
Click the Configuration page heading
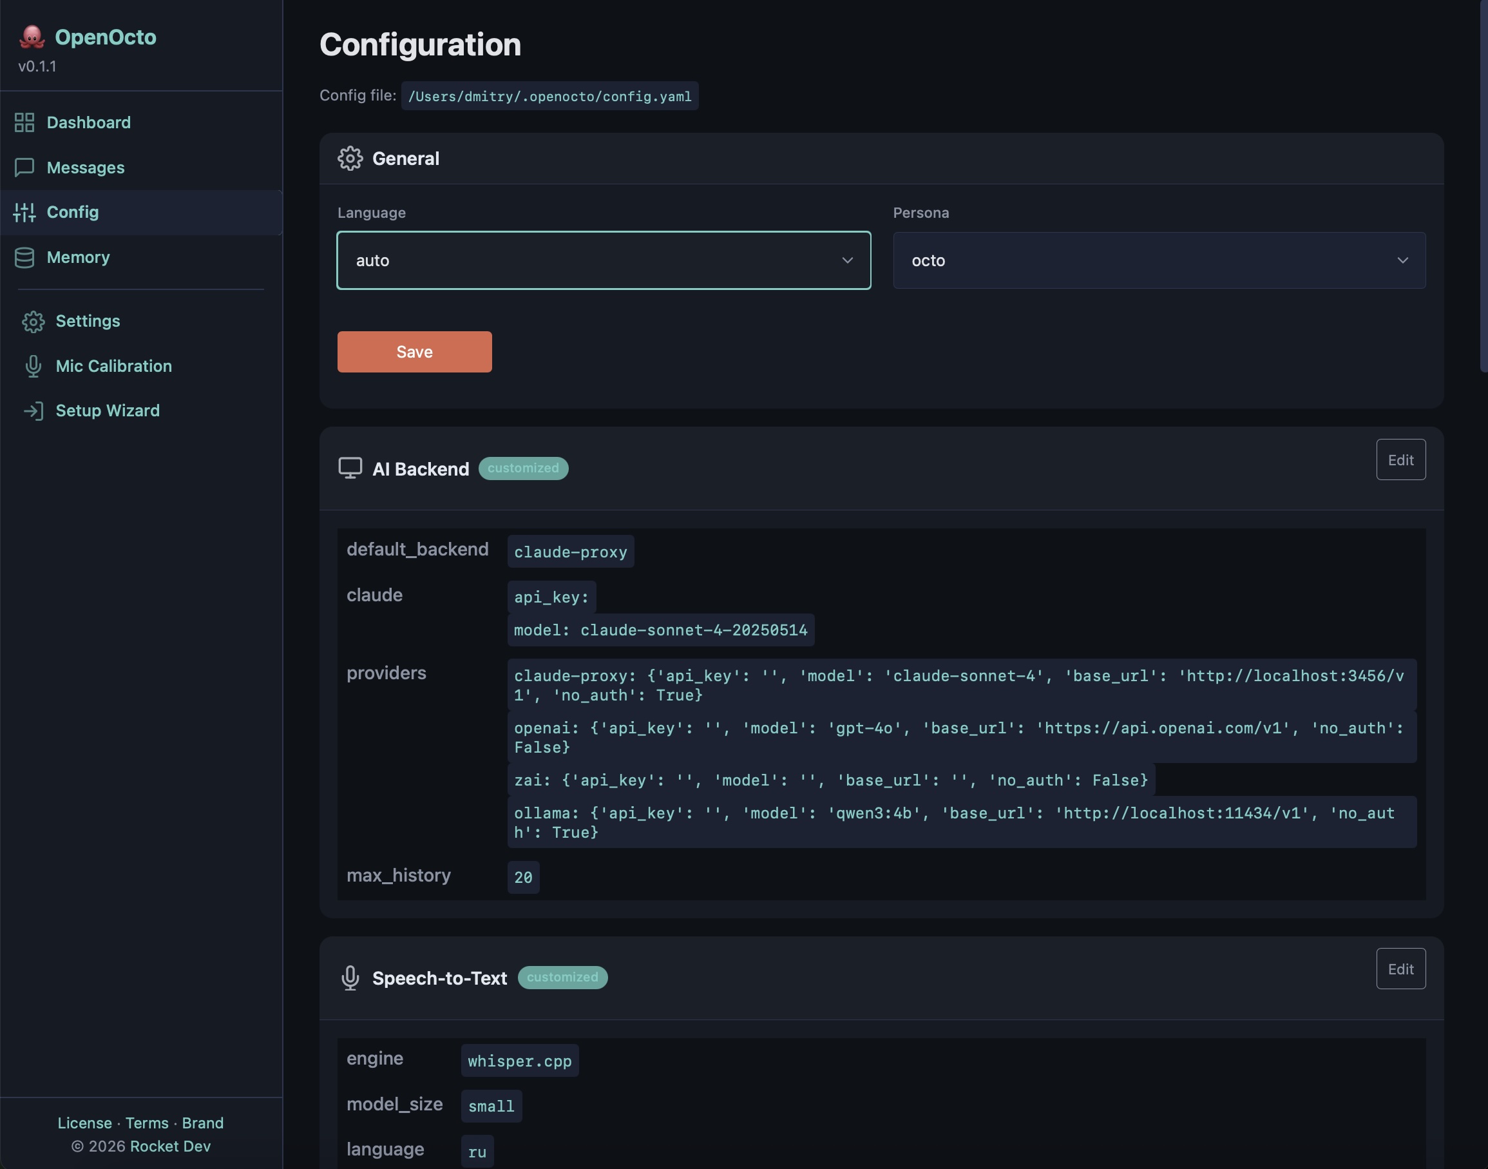point(420,44)
